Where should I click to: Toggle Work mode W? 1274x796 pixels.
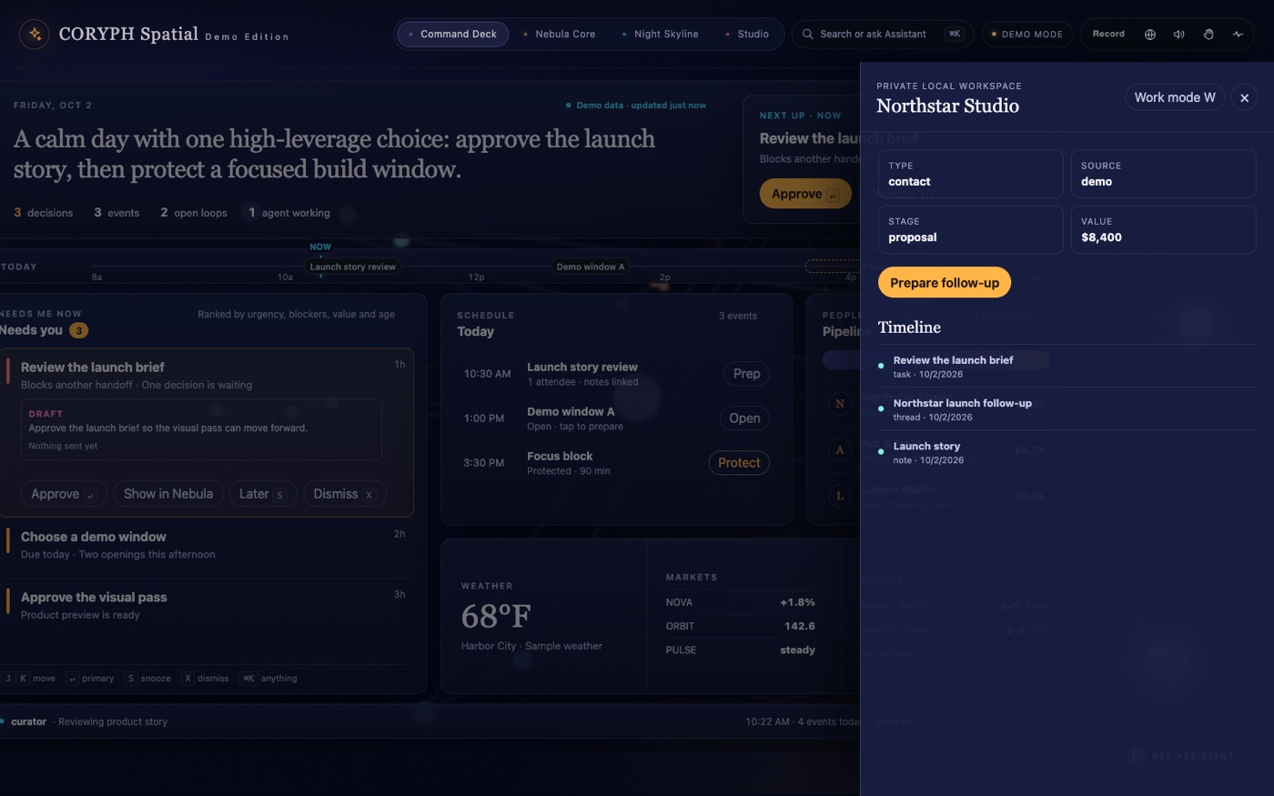click(x=1175, y=97)
